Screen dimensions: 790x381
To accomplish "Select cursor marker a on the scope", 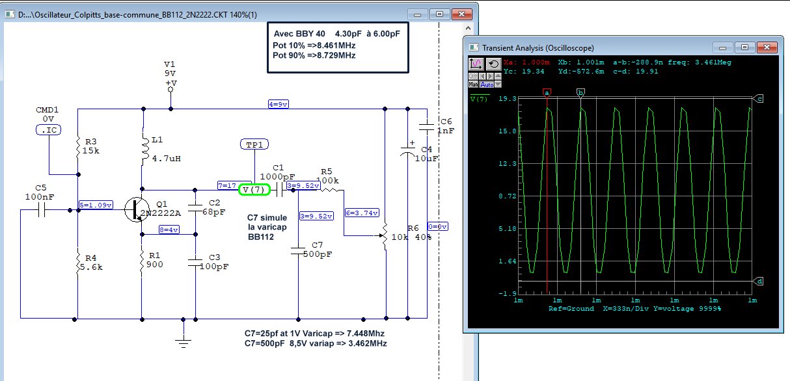I will [x=547, y=93].
